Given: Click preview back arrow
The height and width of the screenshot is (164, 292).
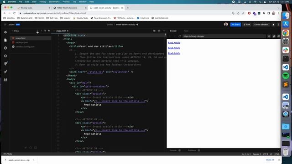Looking at the screenshot, I should pos(170,36).
